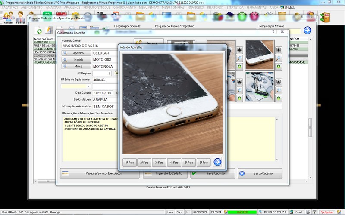The height and width of the screenshot is (215, 345).
Task: Click the camera icon beside top-right thumbnail
Action: pyautogui.click(x=279, y=50)
